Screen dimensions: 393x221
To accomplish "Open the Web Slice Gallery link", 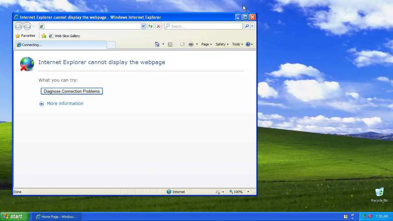I will click(x=64, y=36).
